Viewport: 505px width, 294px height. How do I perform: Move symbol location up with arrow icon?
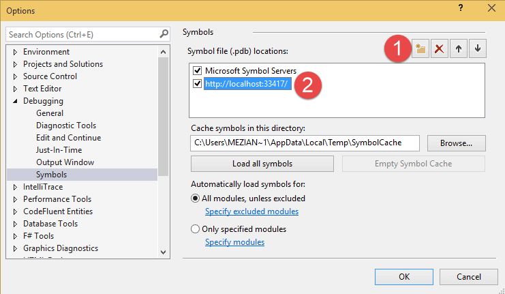[x=459, y=49]
